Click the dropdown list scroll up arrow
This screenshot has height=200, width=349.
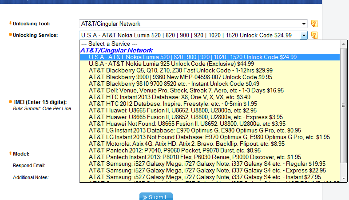pyautogui.click(x=344, y=44)
